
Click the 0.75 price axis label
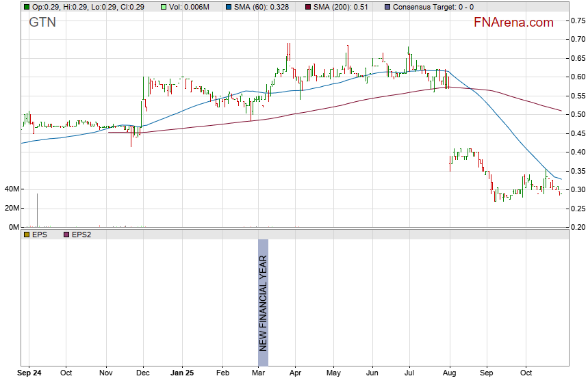(x=578, y=21)
